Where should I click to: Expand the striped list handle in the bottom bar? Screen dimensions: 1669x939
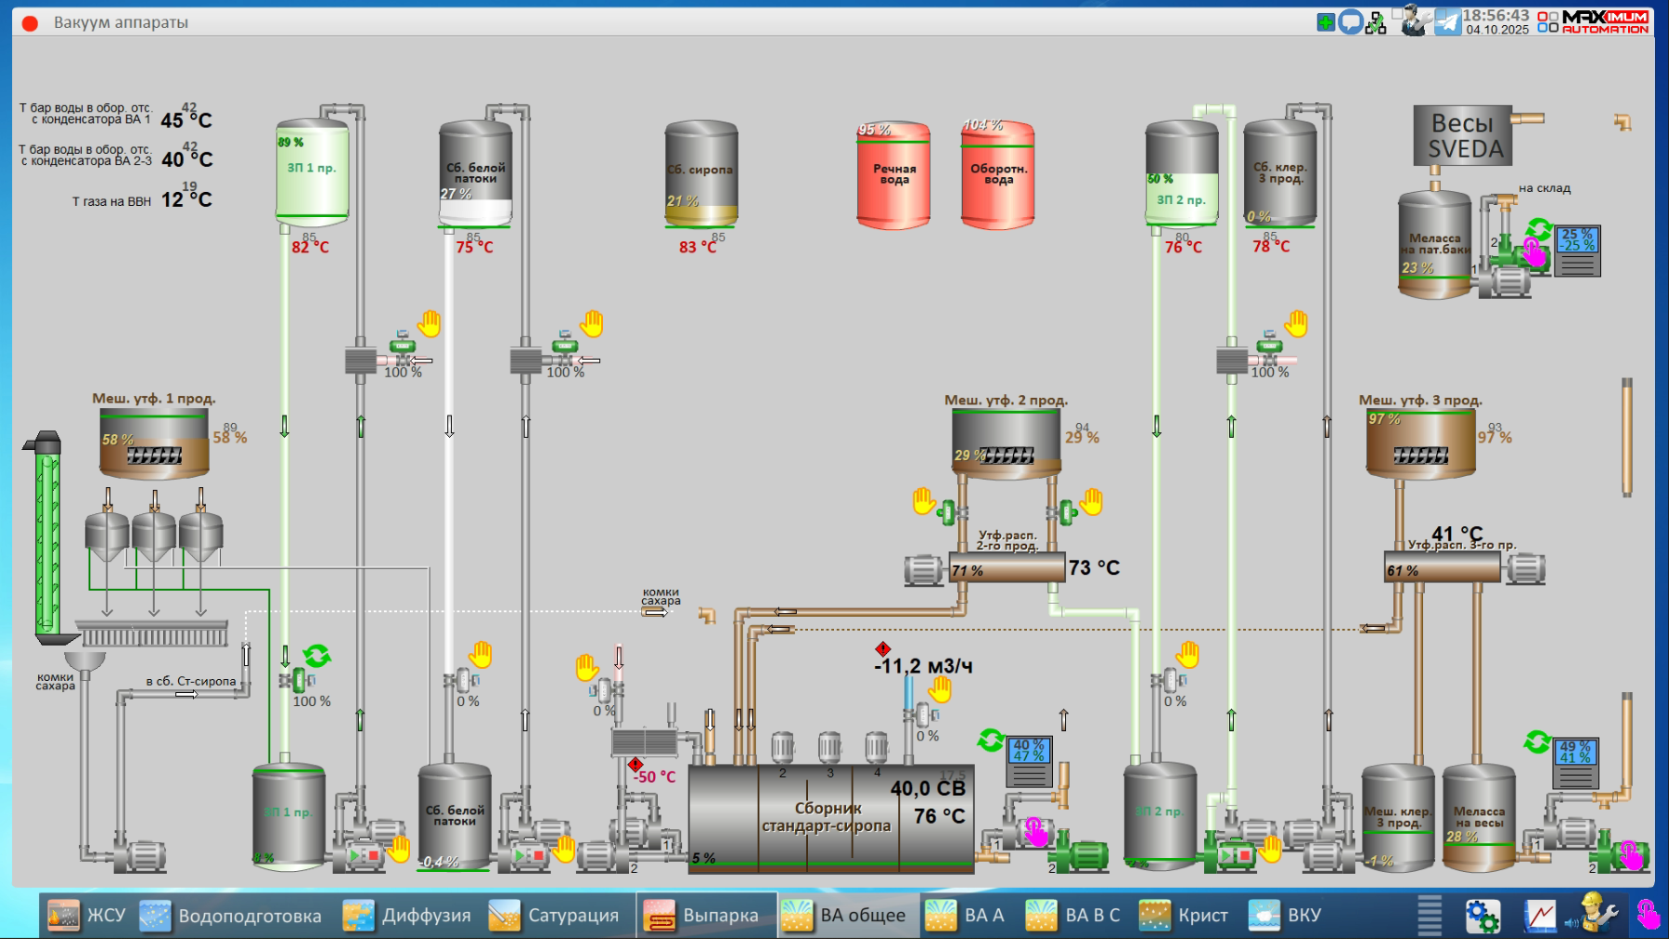pos(1430,916)
